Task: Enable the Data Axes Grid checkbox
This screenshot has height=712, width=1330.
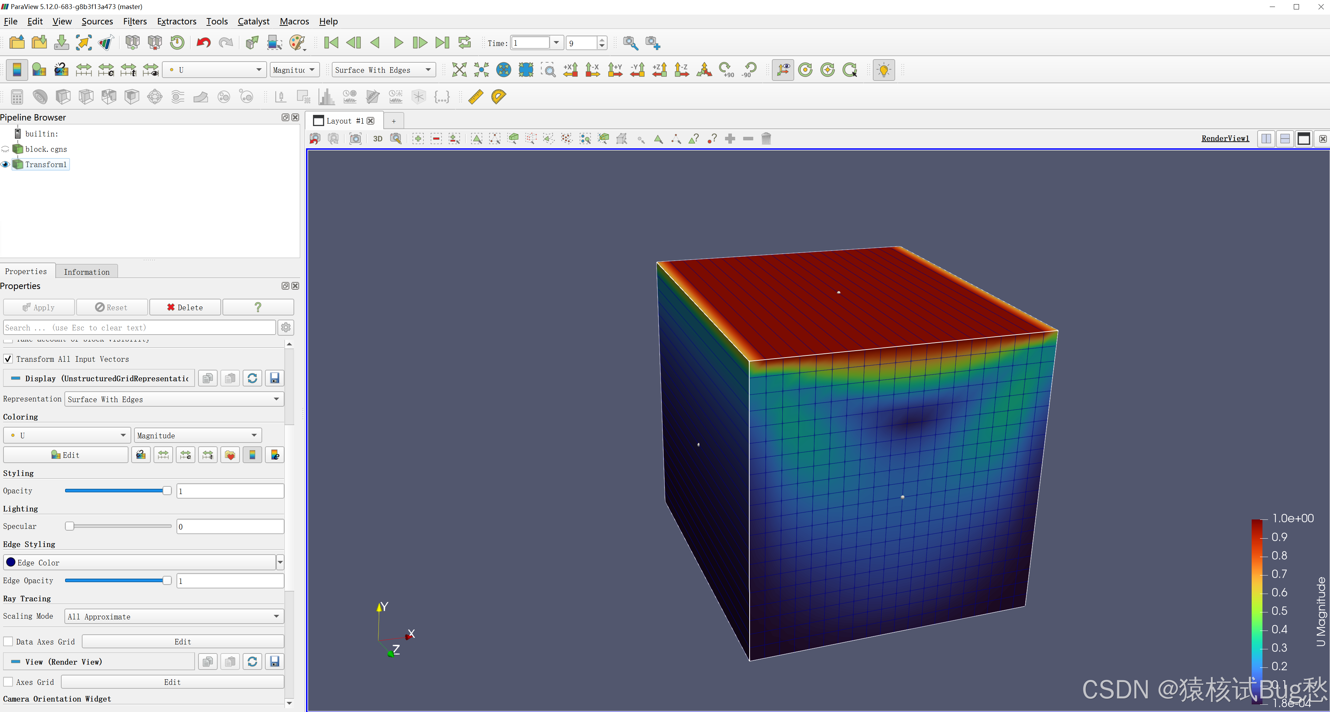Action: pyautogui.click(x=8, y=641)
